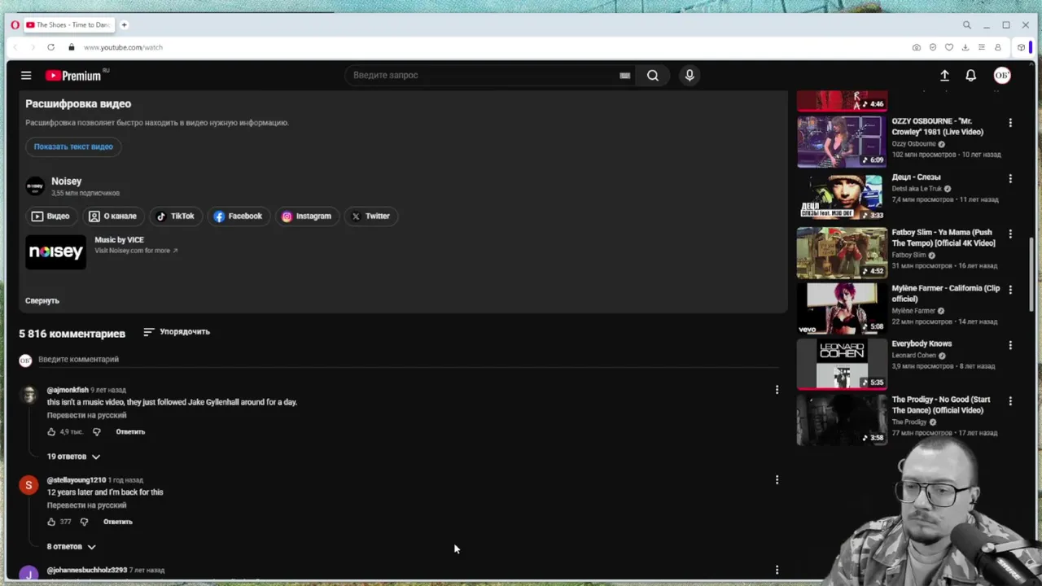
Task: Open options menu for @ajmonkfish comment
Action: coord(777,390)
